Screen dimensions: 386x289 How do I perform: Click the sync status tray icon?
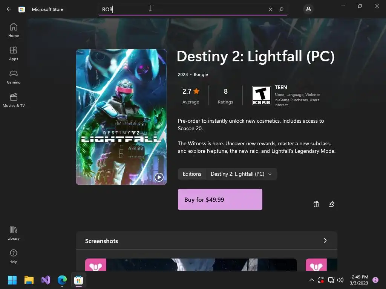tap(320, 280)
